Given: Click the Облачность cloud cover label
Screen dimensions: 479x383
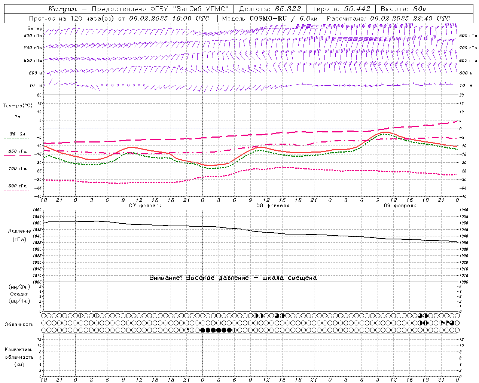Looking at the screenshot, I should pos(19,325).
